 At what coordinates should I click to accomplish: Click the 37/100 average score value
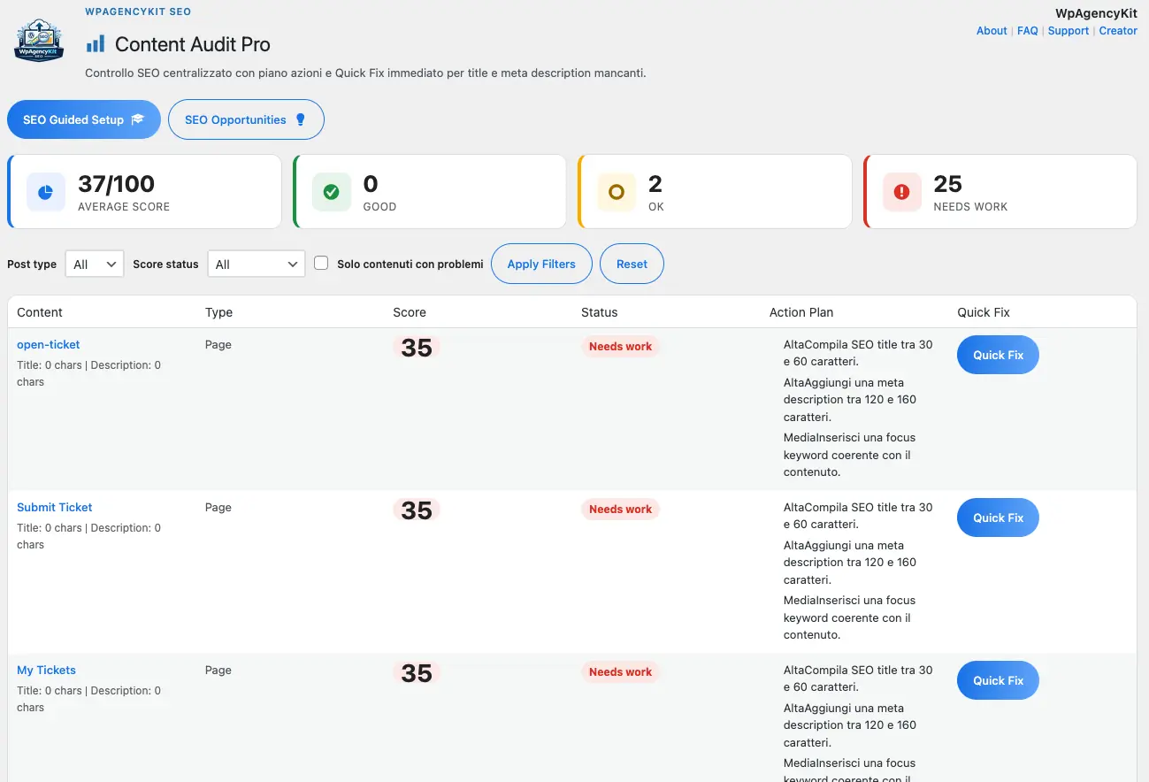coord(116,184)
